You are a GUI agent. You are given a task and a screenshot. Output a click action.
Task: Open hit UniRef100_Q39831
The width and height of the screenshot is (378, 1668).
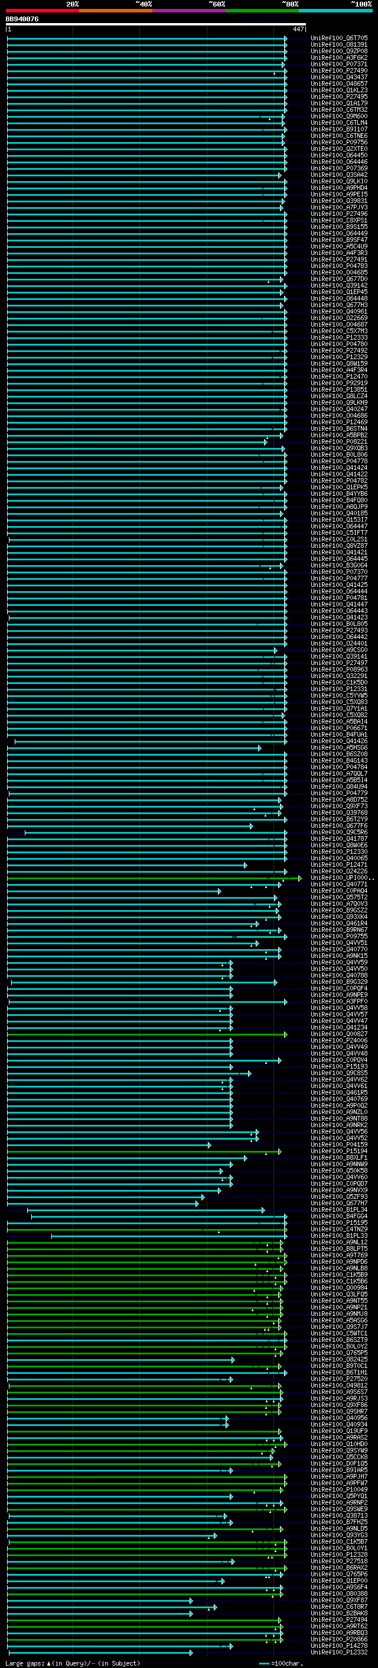tap(339, 201)
